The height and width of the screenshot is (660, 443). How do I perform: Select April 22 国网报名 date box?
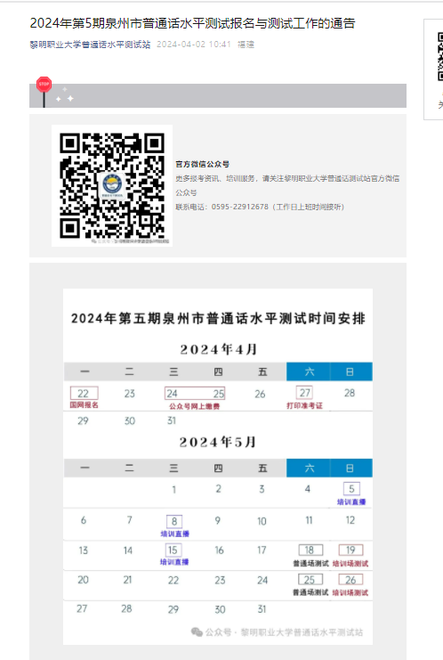click(84, 393)
